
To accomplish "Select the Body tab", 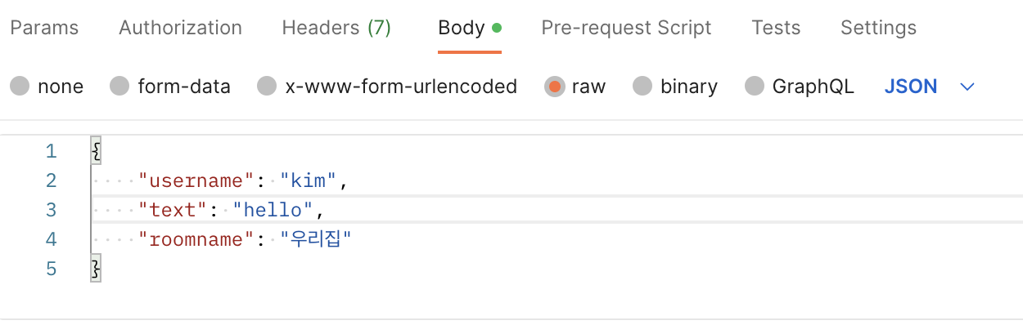I will click(x=462, y=28).
